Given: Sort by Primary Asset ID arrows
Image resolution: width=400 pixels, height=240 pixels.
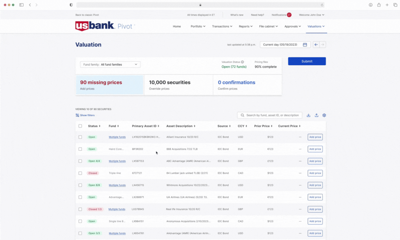Looking at the screenshot, I should pyautogui.click(x=158, y=126).
